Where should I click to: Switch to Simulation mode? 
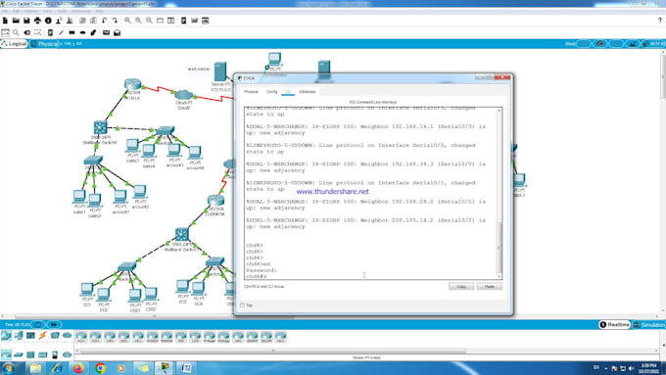point(649,324)
